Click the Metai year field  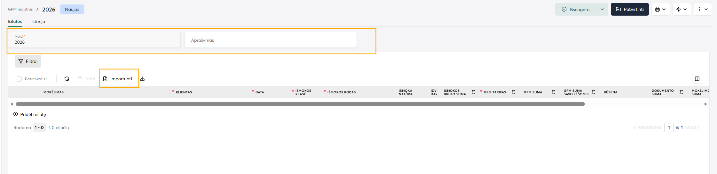[x=94, y=40]
